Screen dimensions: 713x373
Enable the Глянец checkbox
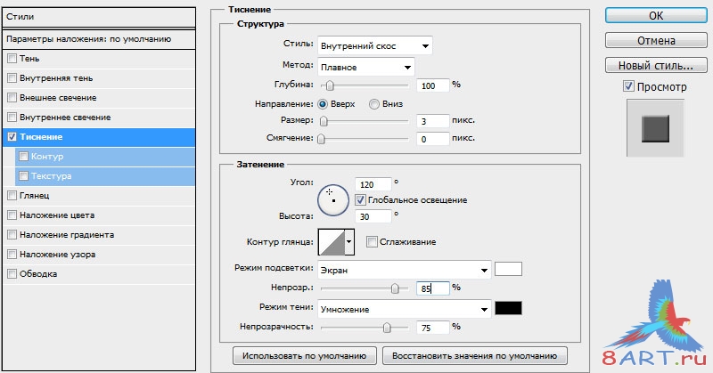click(12, 195)
